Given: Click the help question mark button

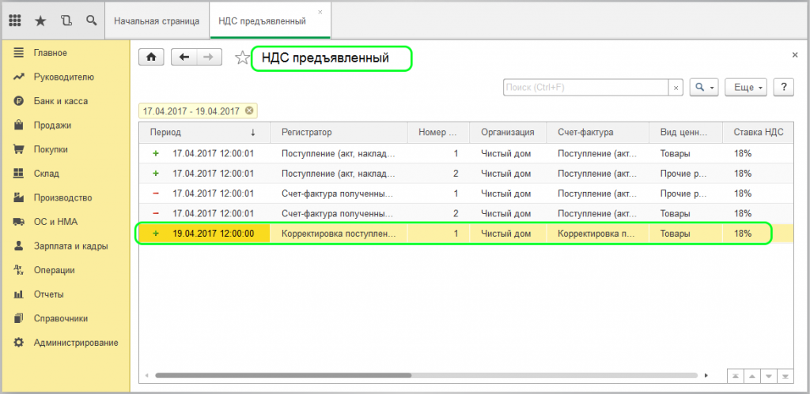Looking at the screenshot, I should point(783,88).
